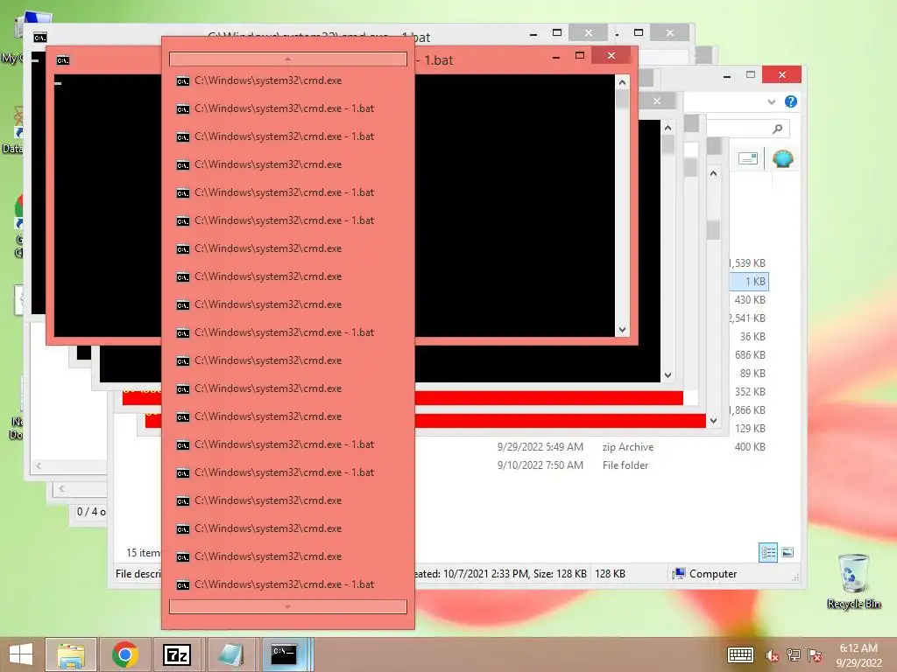
Task: Click the front 1.bat window's cmd icon
Action: pyautogui.click(x=63, y=60)
